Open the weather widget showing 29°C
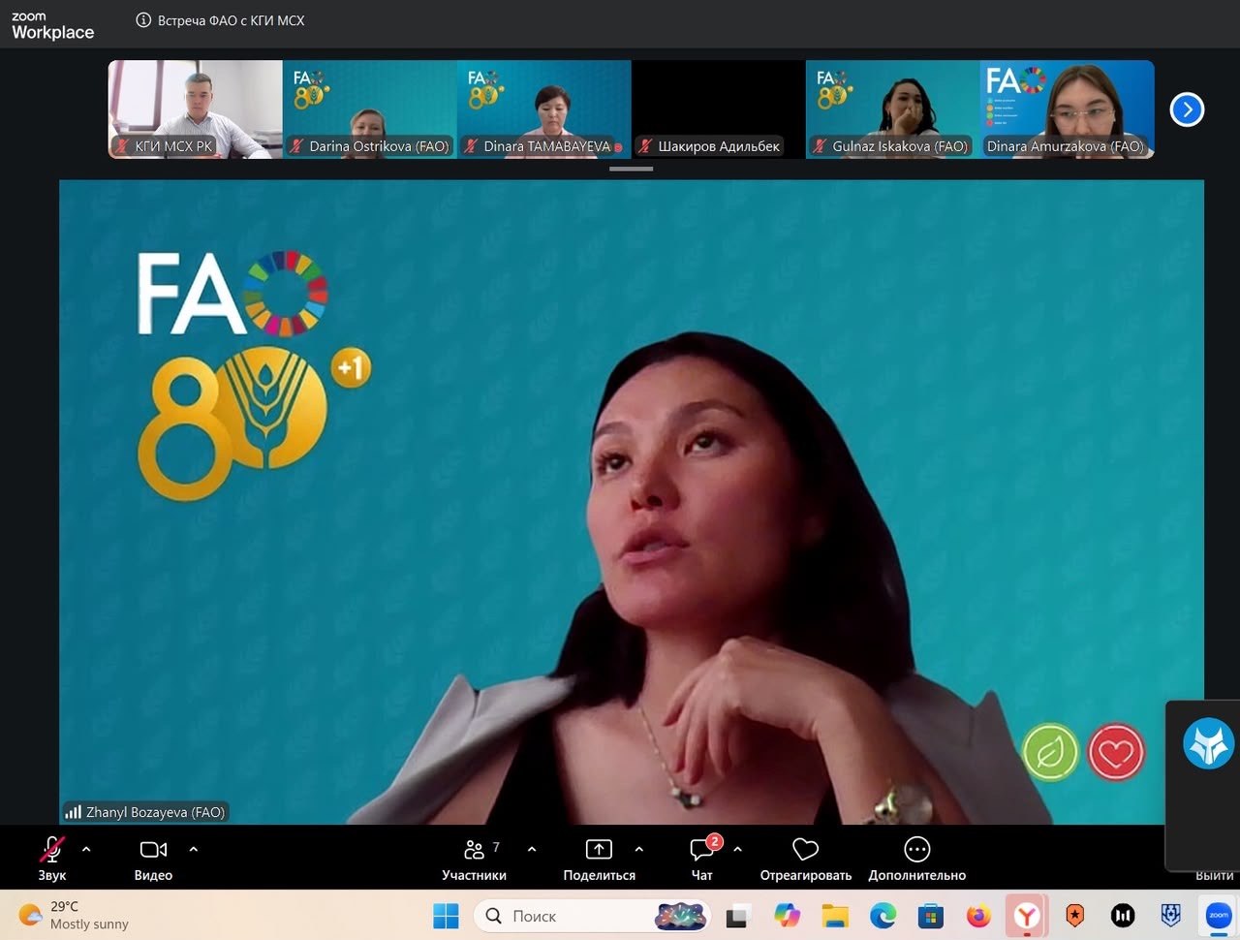The height and width of the screenshot is (940, 1240). tap(75, 916)
